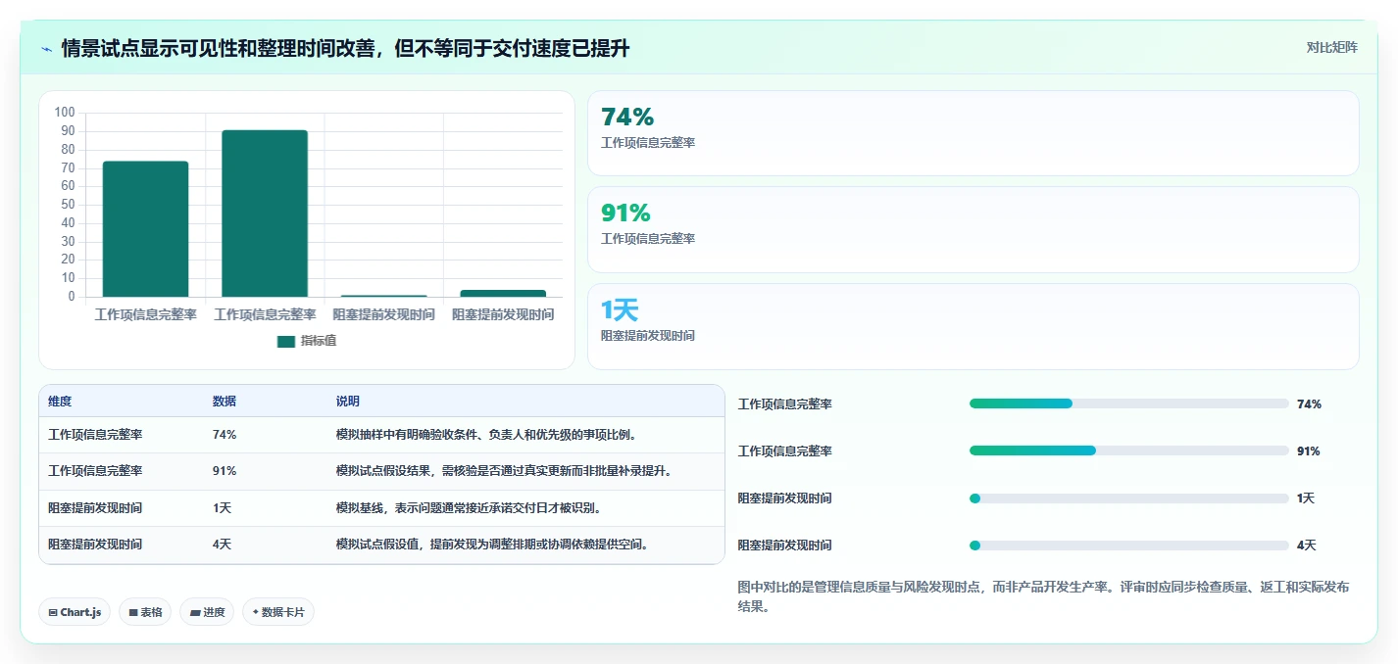The image size is (1398, 664).
Task: Click the tallest chart bar near 91
Action: click(x=265, y=213)
